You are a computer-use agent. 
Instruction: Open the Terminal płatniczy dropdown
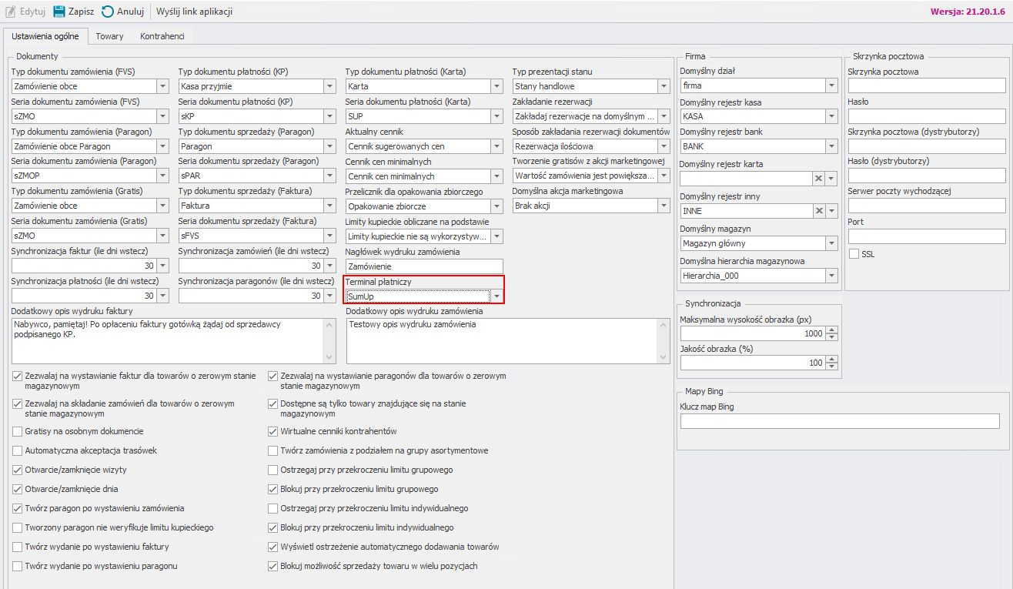pos(496,296)
